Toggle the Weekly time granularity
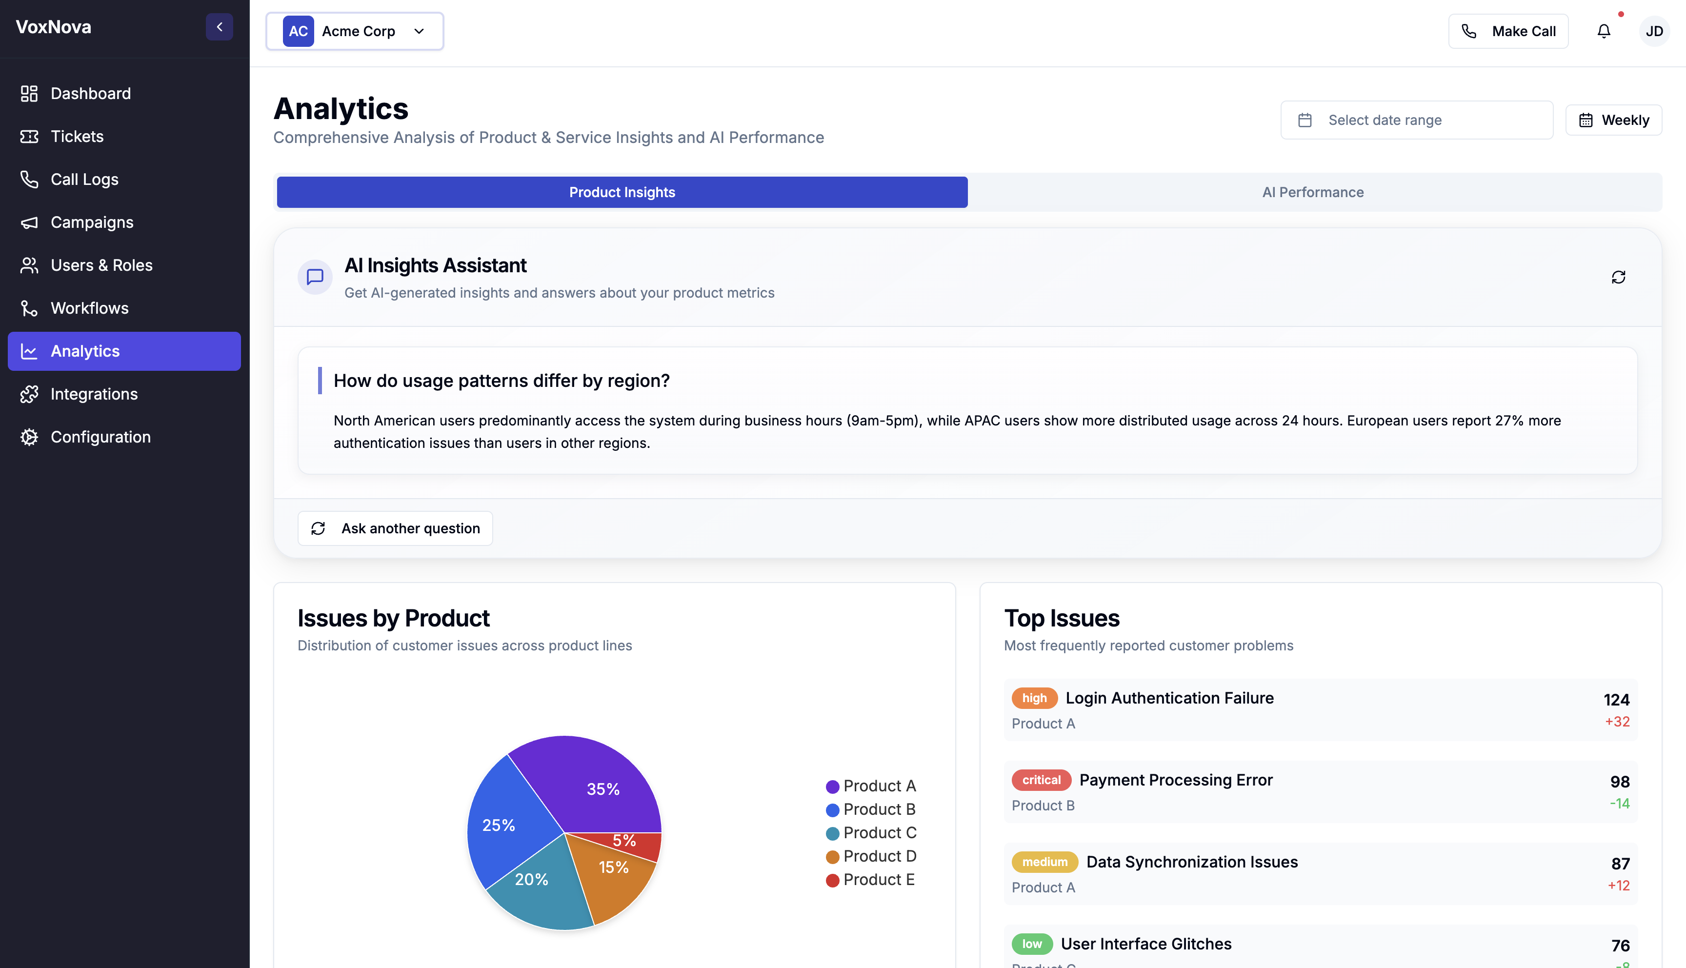The image size is (1686, 968). [x=1614, y=120]
